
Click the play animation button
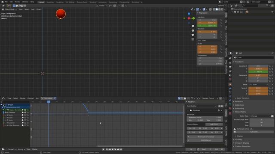pos(115,149)
